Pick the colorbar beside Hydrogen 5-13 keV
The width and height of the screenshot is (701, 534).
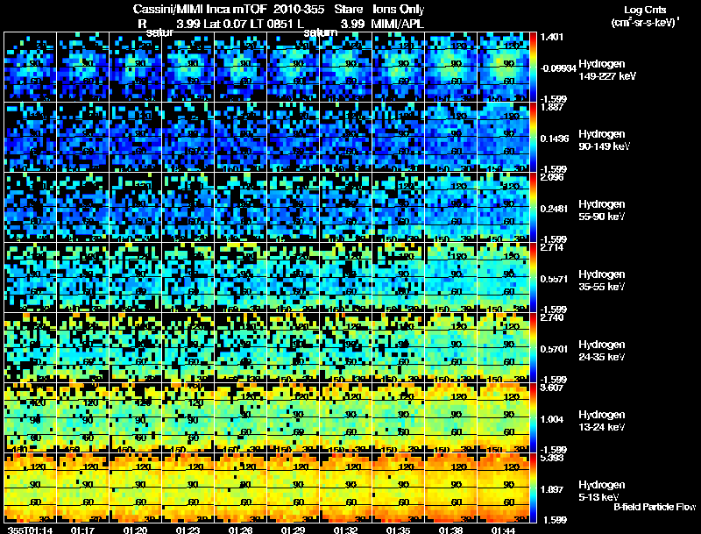tap(533, 488)
